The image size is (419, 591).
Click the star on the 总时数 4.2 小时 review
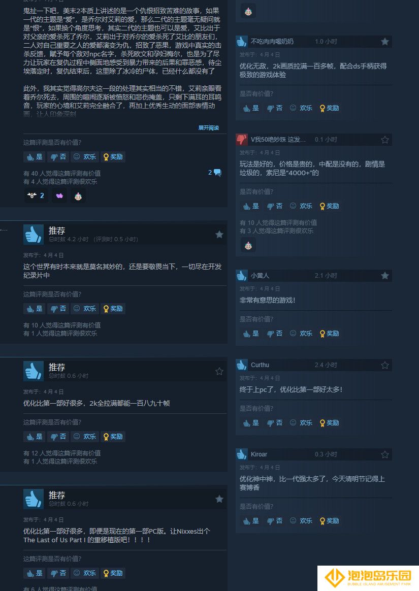tap(219, 235)
